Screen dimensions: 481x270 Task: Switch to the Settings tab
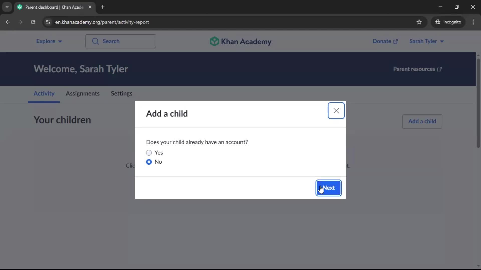122,94
